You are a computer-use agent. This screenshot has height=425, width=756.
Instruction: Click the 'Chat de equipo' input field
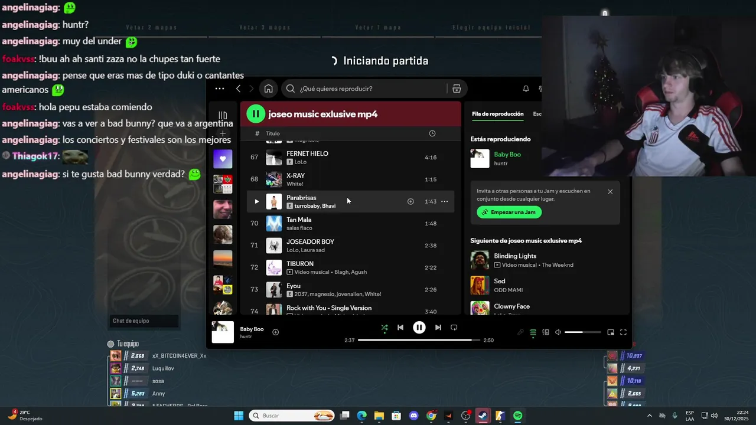[x=144, y=321]
